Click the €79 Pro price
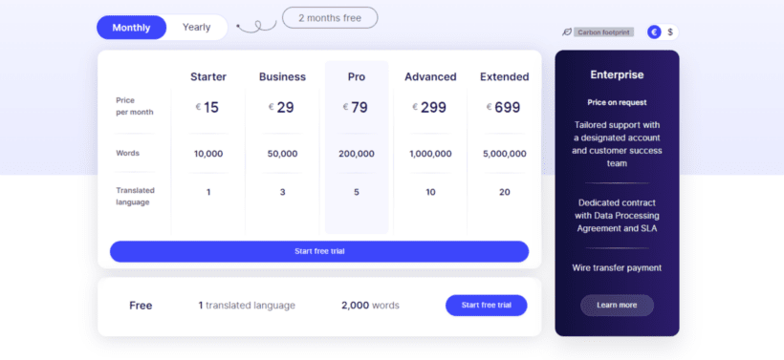The width and height of the screenshot is (784, 360). 356,107
